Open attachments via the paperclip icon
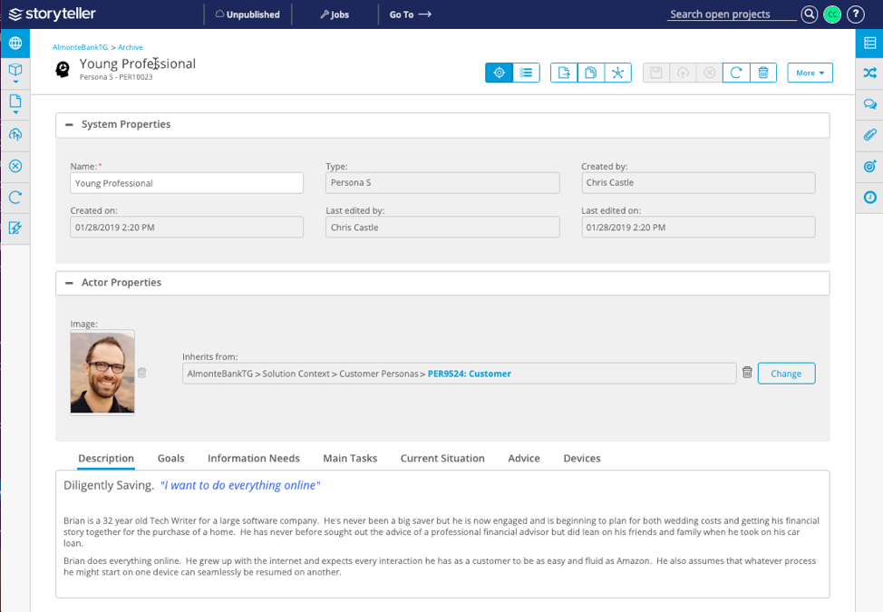Screen dimensions: 883x612 coord(869,135)
